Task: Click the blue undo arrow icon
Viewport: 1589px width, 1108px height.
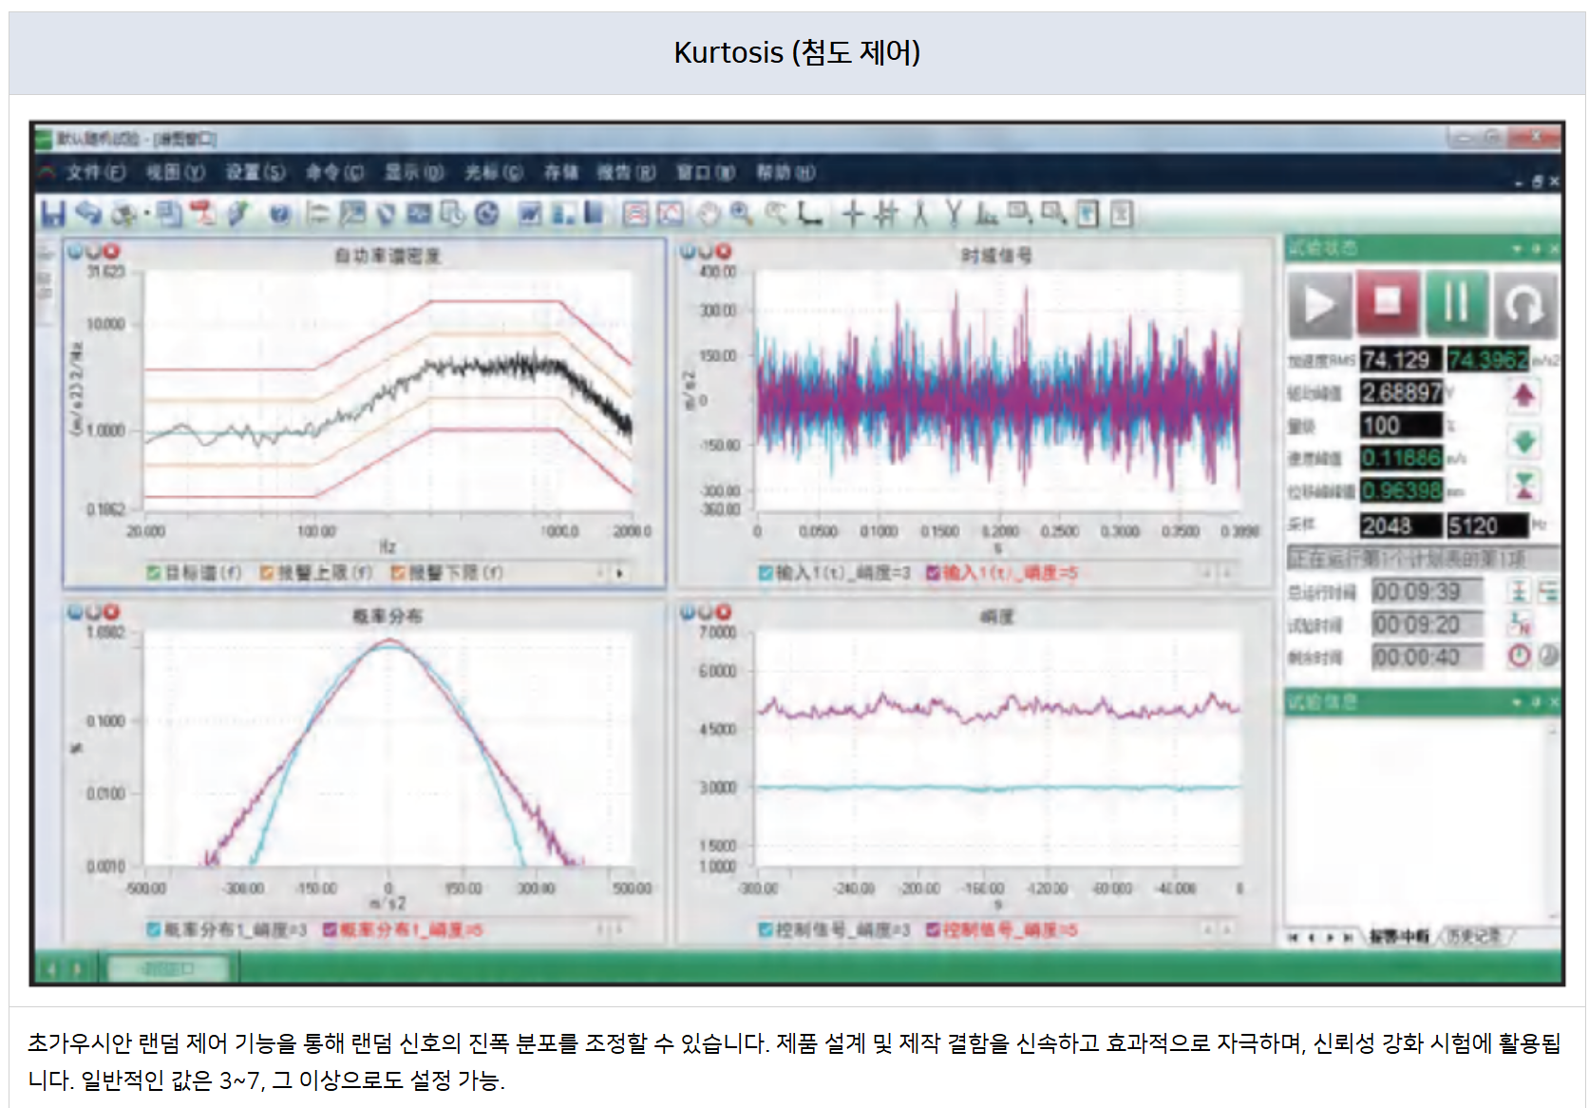Action: [88, 214]
